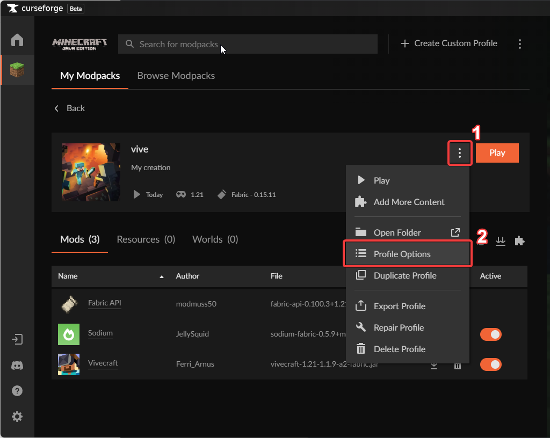Click the author name modmuss50
This screenshot has height=438, width=550.
pos(196,304)
